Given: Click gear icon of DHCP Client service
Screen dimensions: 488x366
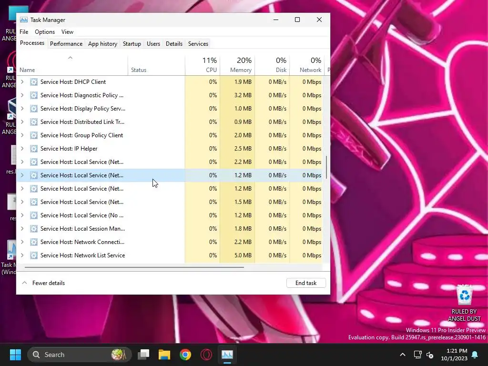Looking at the screenshot, I should click(34, 82).
